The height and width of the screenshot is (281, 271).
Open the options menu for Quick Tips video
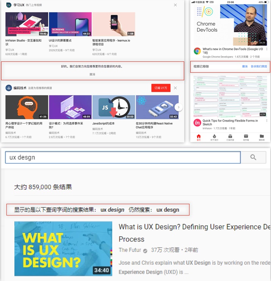tap(267, 121)
